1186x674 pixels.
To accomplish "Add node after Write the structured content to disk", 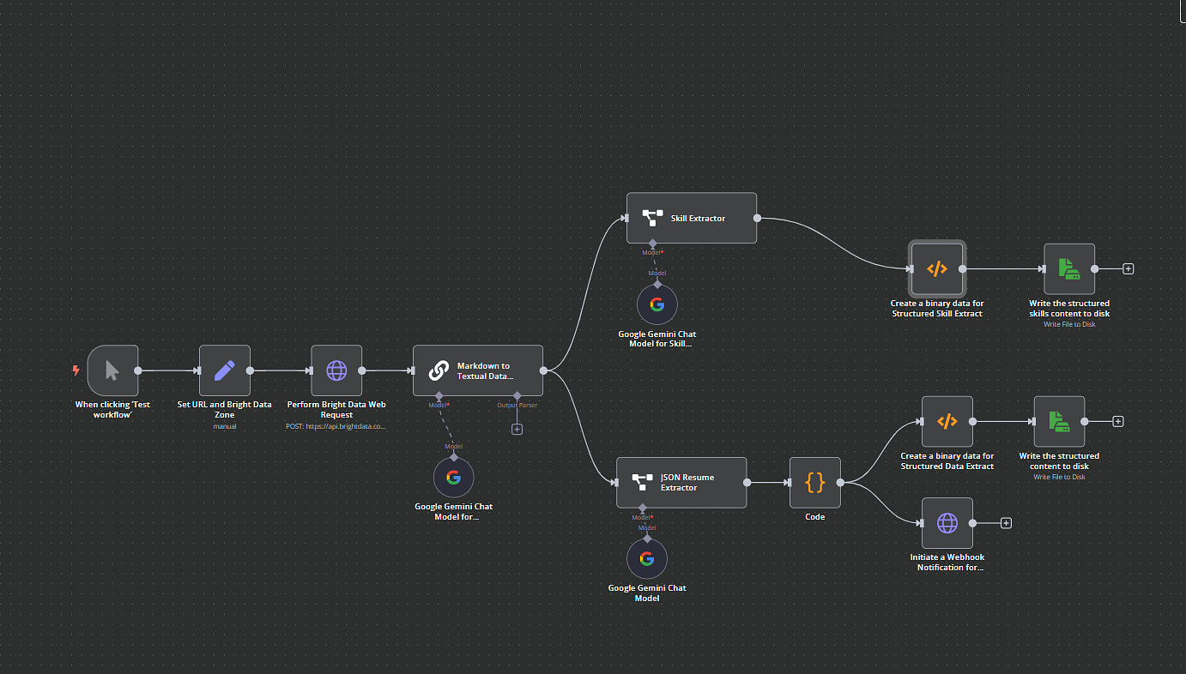I will (1118, 421).
